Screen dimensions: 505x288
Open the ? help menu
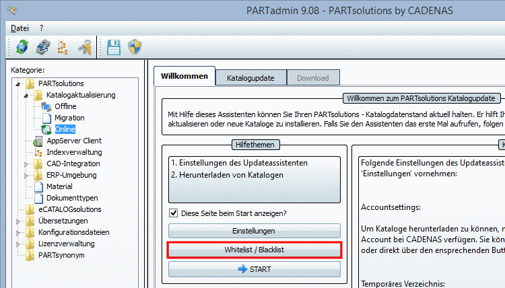(x=41, y=28)
